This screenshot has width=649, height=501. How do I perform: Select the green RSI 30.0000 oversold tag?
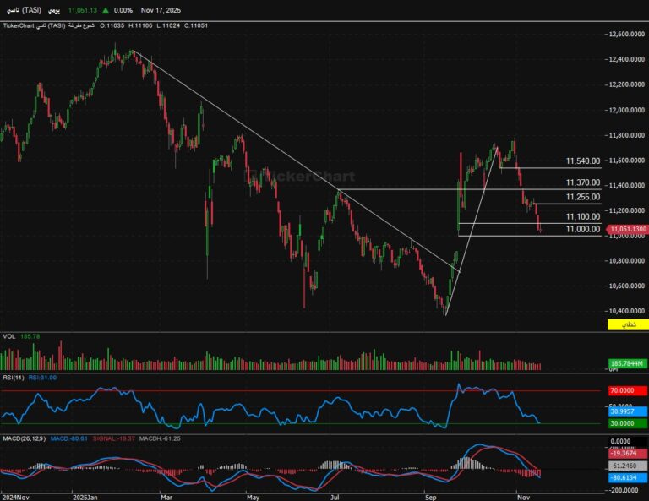pyautogui.click(x=628, y=422)
